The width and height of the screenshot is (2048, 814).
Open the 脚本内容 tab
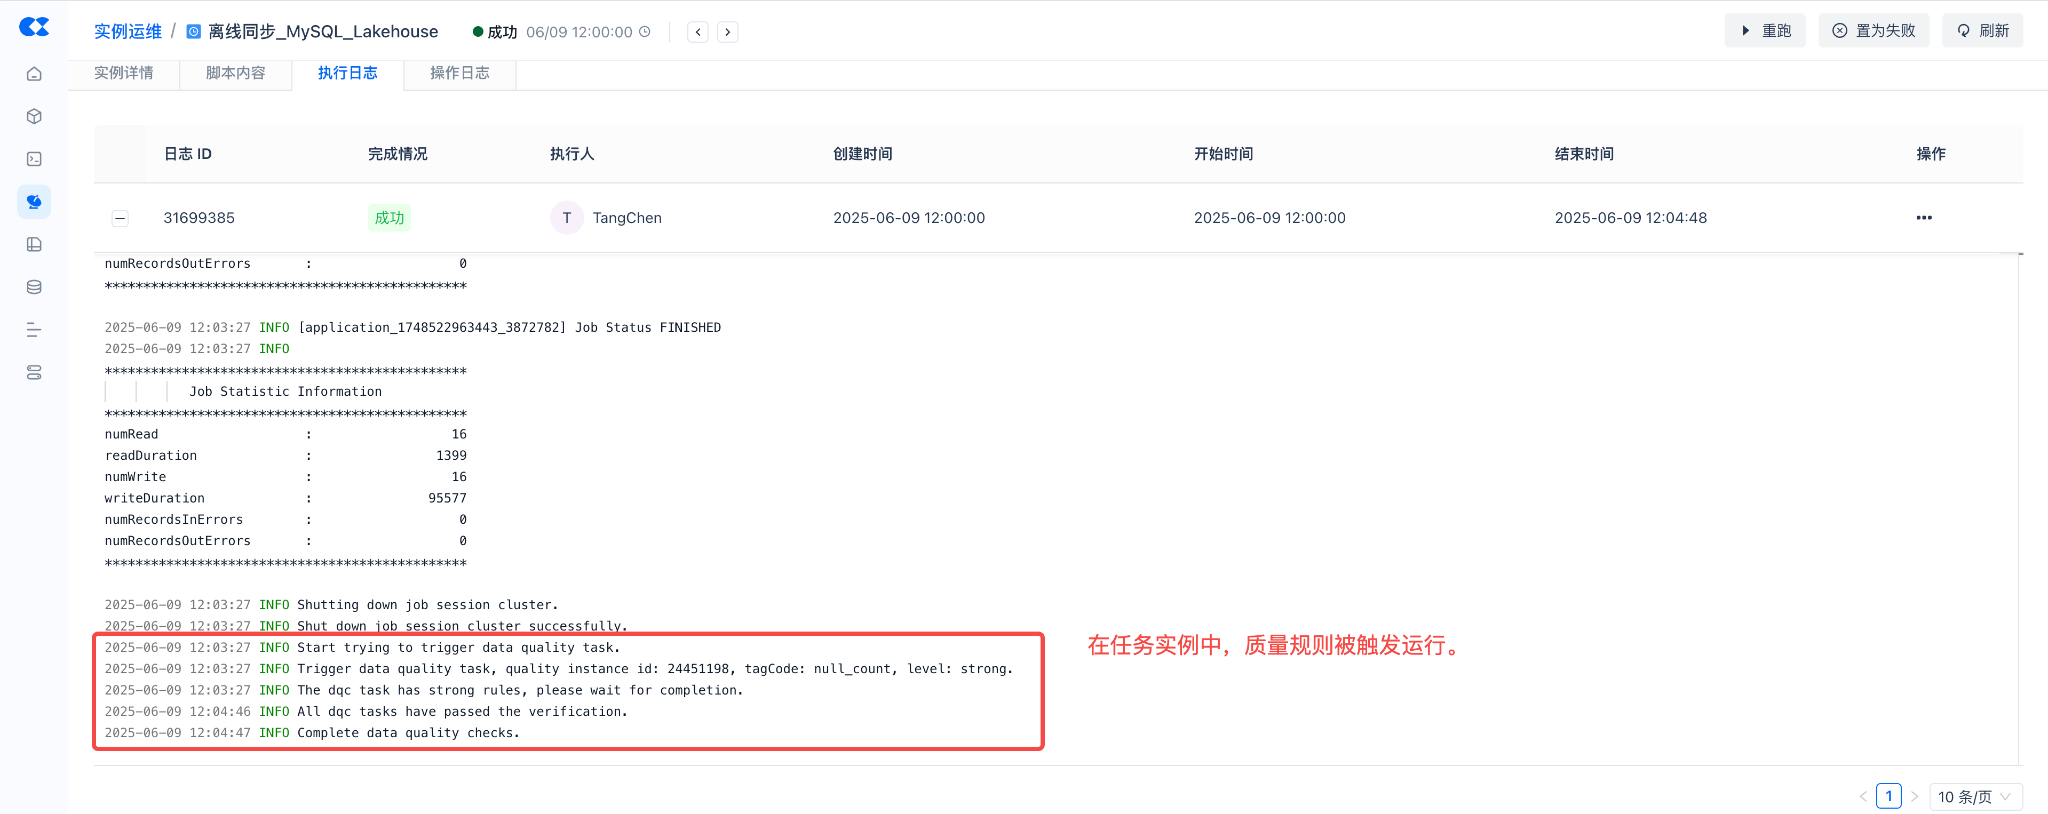tap(235, 73)
